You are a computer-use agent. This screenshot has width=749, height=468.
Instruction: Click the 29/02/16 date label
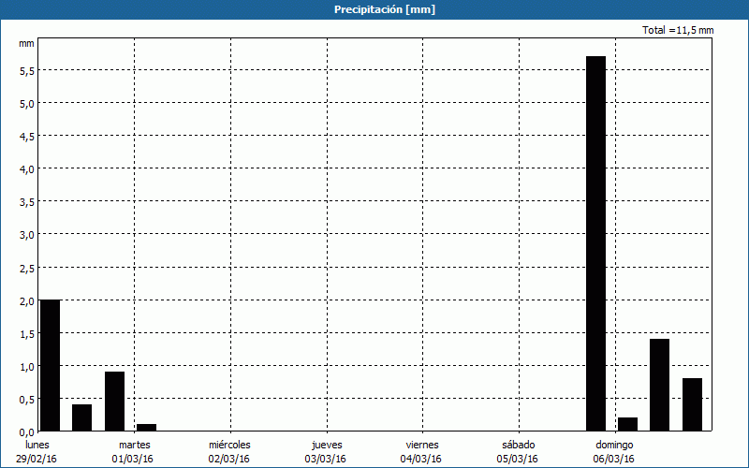(37, 459)
